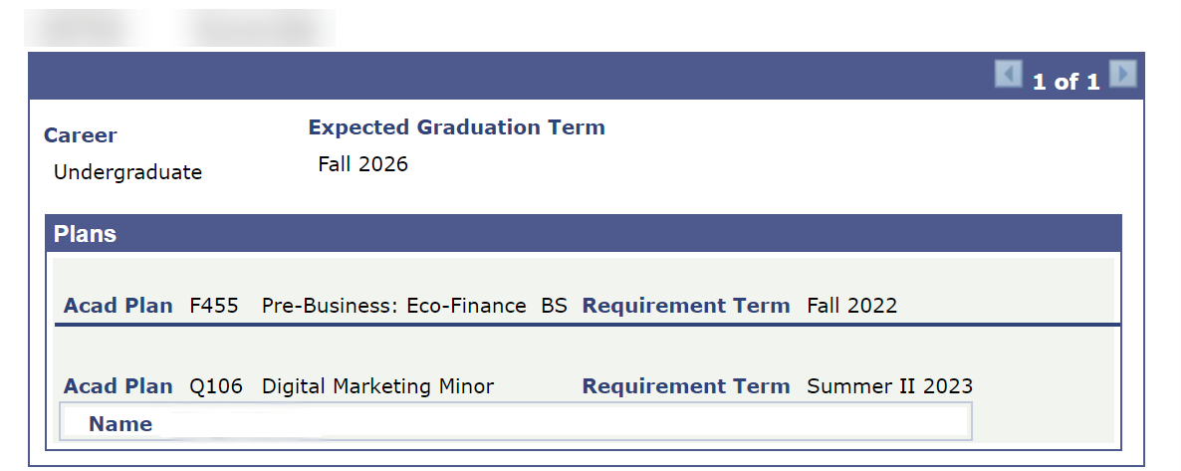Viewport: 1181px width, 471px height.
Task: Click the Summer II 2023 requirement term
Action: (889, 386)
